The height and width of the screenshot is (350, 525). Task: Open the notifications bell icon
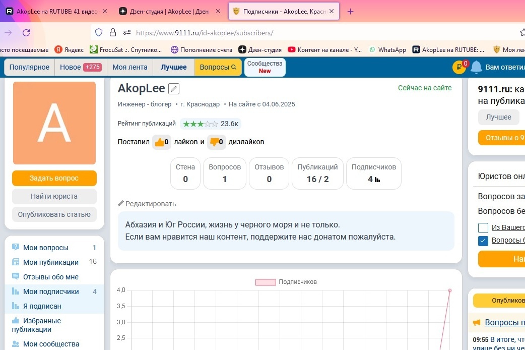[x=476, y=68]
